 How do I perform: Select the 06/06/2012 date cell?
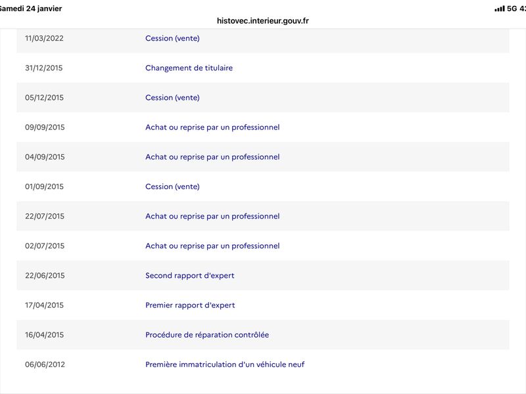[x=45, y=364]
